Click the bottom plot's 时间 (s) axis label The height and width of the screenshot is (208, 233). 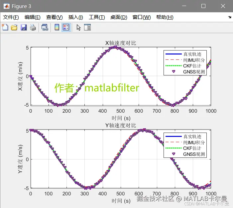tap(121, 201)
